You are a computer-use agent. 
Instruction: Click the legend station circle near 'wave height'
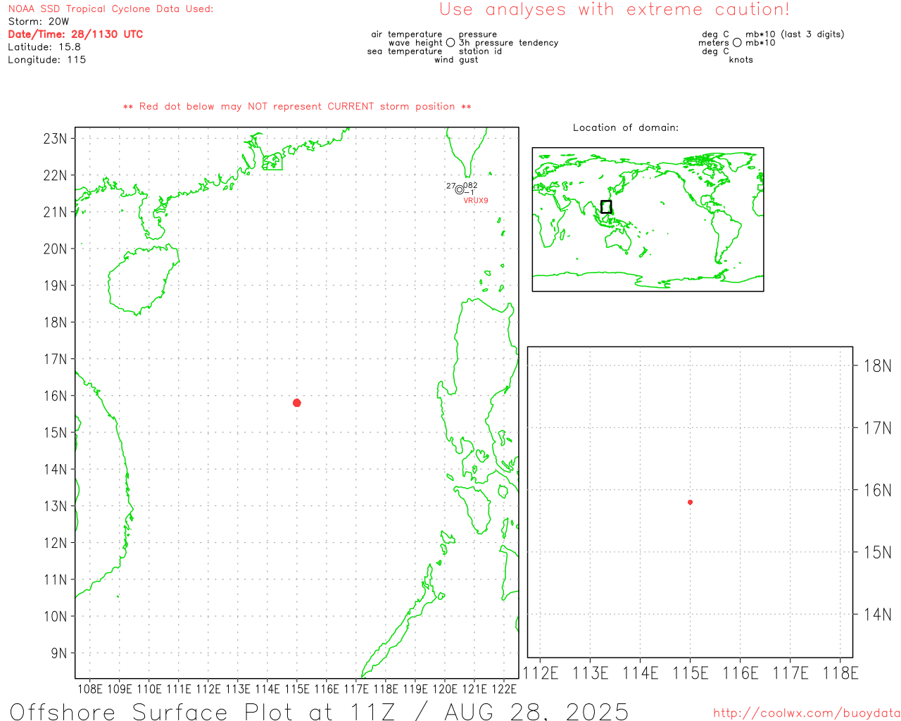coord(450,43)
